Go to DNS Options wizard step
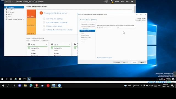The image size is (176, 99). (x=86, y=29)
